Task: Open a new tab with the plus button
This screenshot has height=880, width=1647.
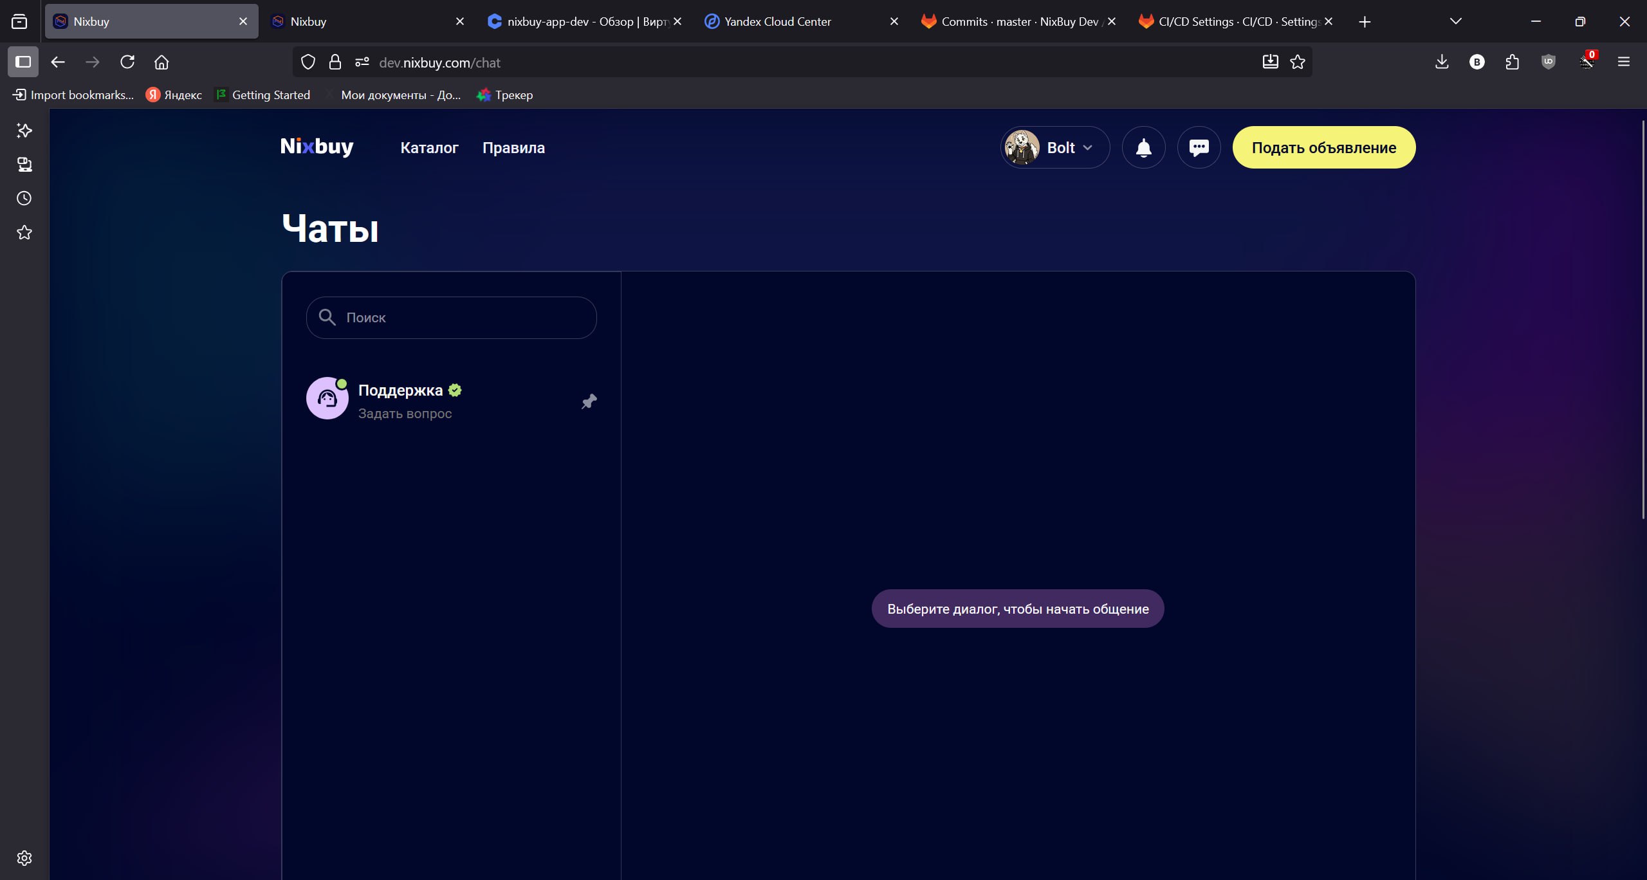Action: coord(1365,21)
